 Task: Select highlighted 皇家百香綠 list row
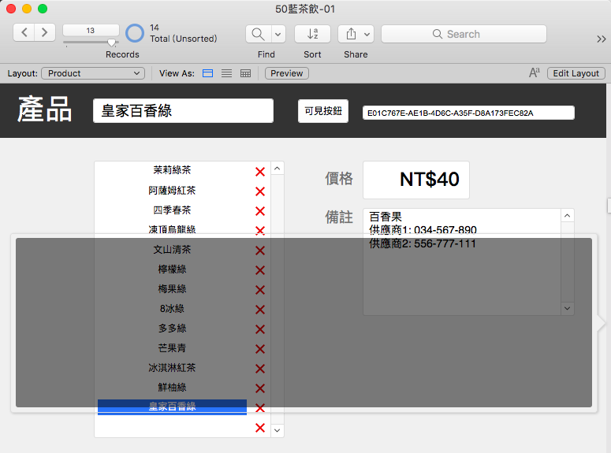172,407
